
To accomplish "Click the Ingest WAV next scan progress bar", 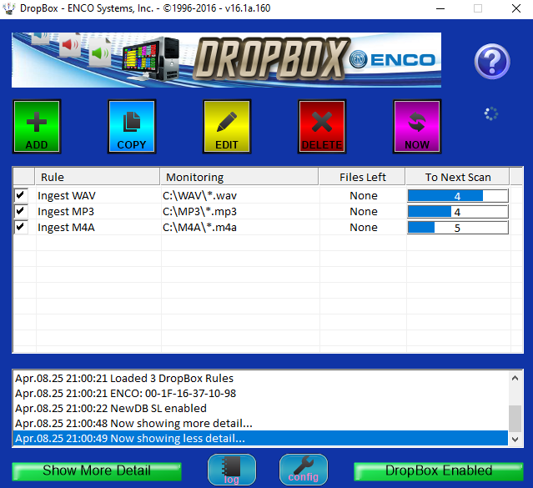I will (458, 195).
